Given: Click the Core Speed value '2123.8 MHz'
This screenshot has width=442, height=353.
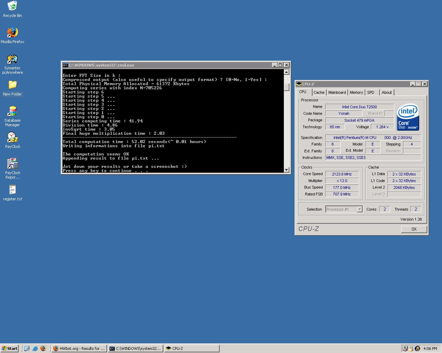Looking at the screenshot, I should click(x=342, y=174).
